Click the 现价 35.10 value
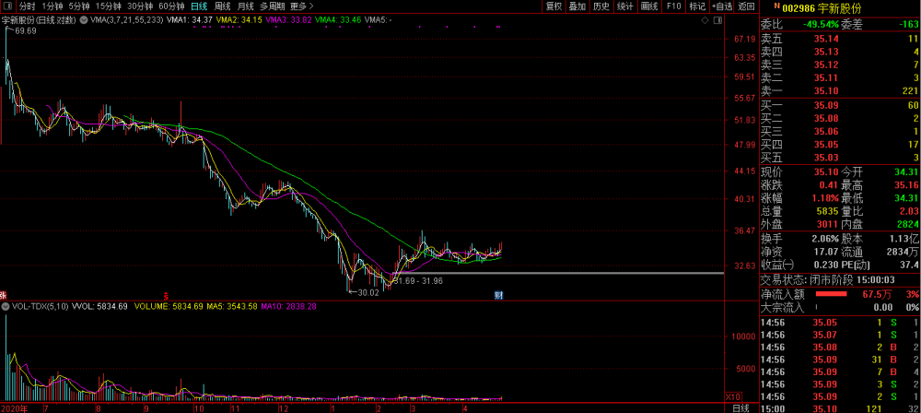Viewport: 921px width, 413px height. click(x=826, y=172)
